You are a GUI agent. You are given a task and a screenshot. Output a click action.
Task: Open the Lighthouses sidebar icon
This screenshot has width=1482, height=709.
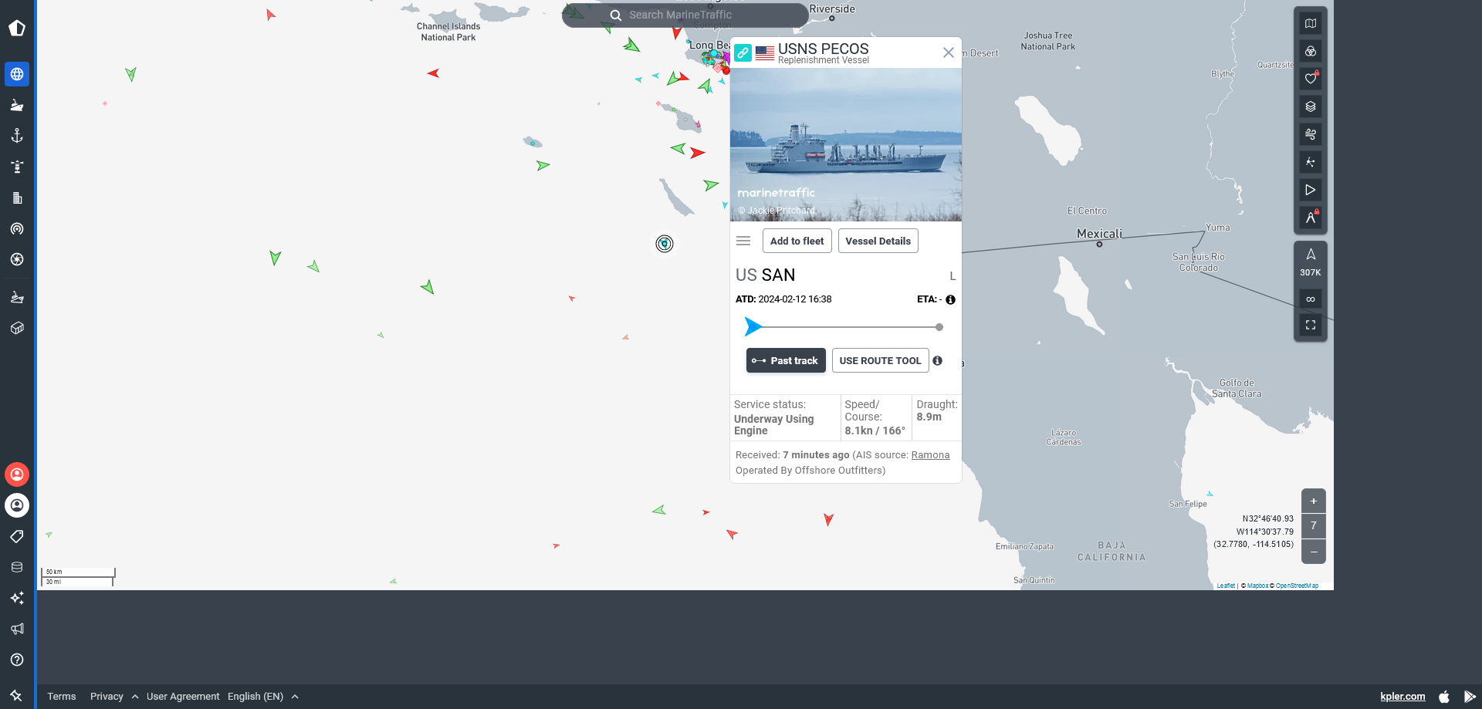click(17, 167)
